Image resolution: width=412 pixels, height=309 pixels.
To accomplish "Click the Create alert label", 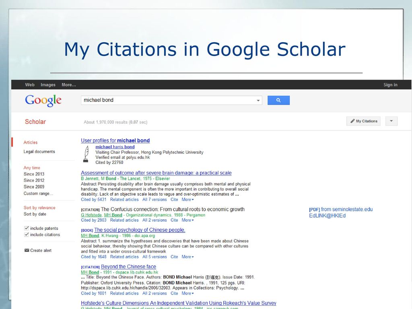I will tap(41, 250).
